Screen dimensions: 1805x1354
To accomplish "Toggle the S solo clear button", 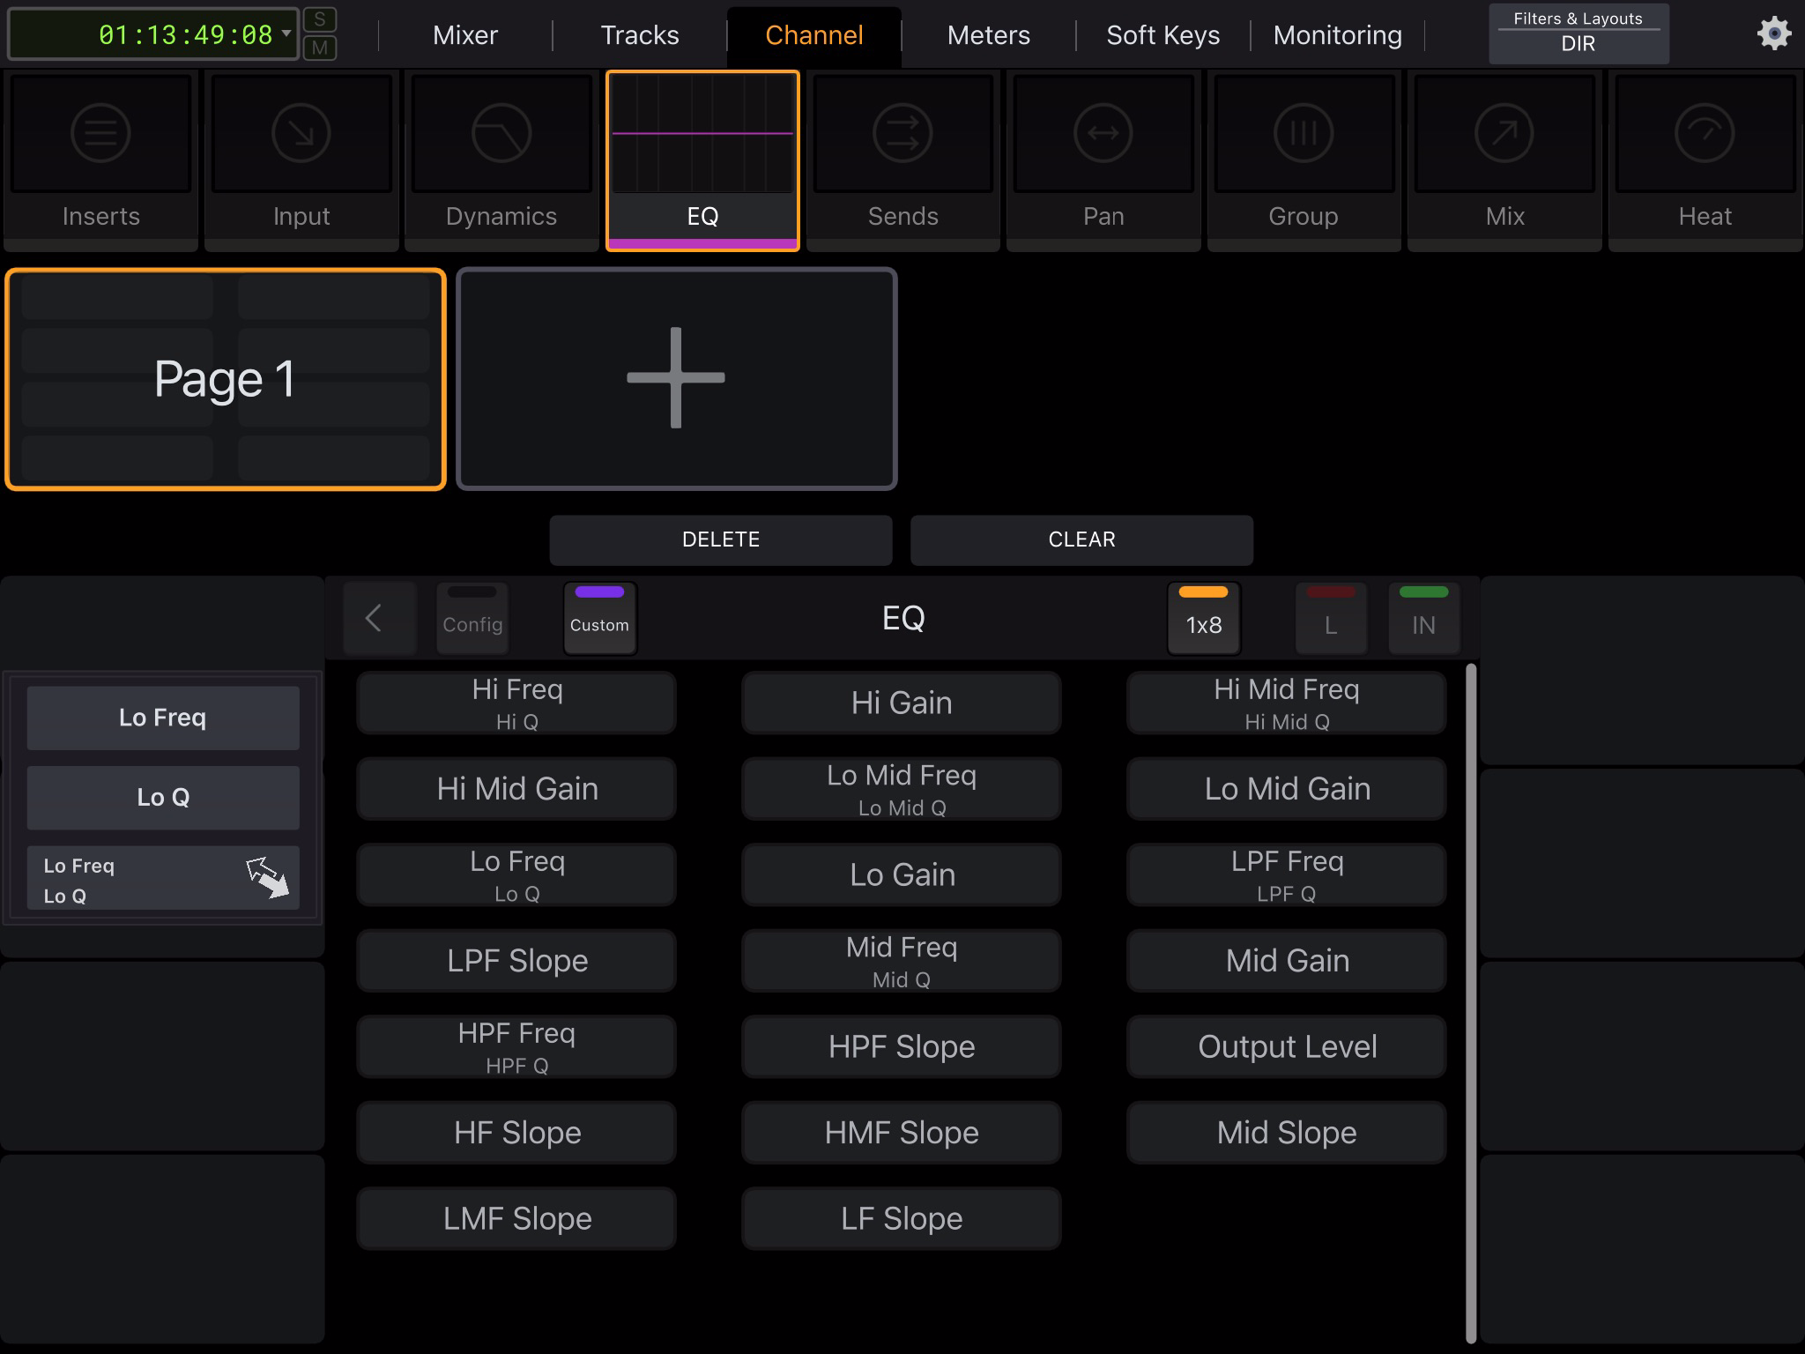I will [320, 19].
